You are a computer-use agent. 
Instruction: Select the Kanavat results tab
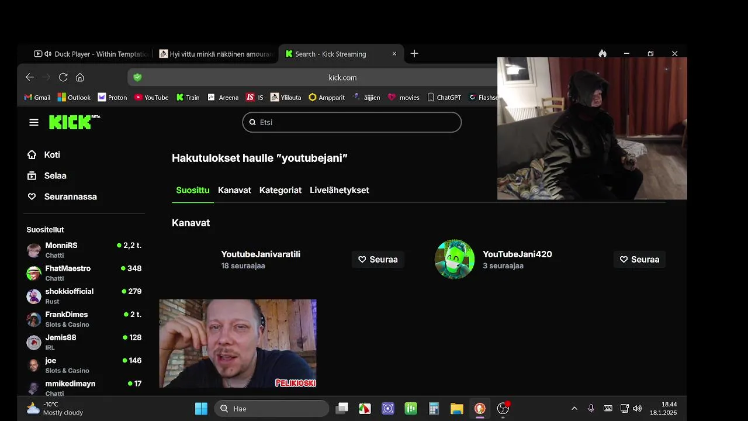[234, 190]
